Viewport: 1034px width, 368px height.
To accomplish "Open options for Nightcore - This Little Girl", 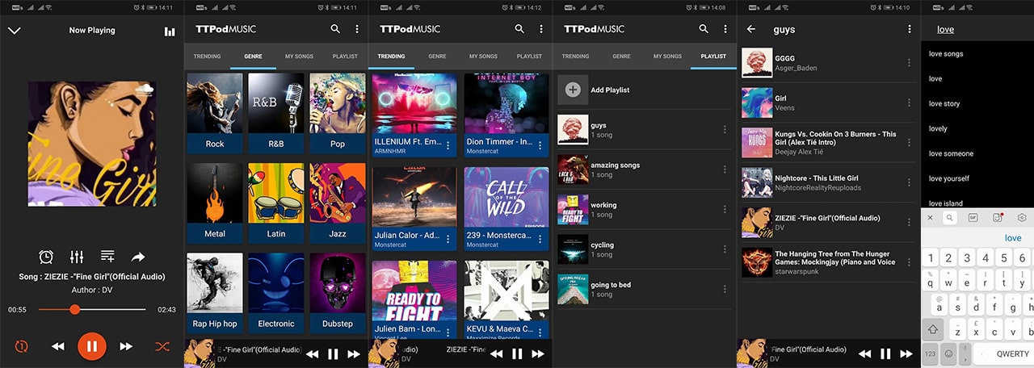I will click(x=910, y=182).
